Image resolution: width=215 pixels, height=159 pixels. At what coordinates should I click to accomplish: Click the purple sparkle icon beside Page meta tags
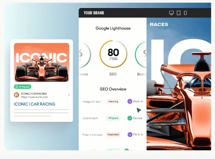coord(130,135)
